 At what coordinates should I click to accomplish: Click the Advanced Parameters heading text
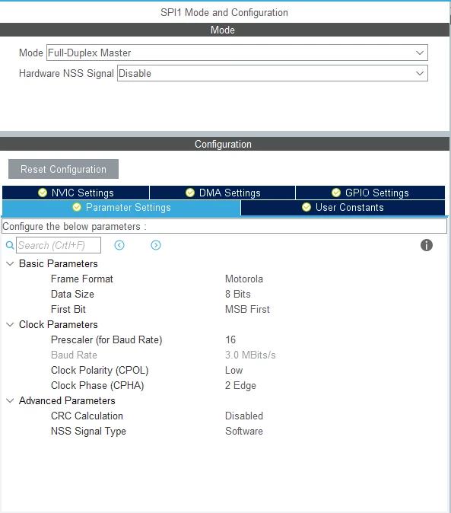(67, 401)
